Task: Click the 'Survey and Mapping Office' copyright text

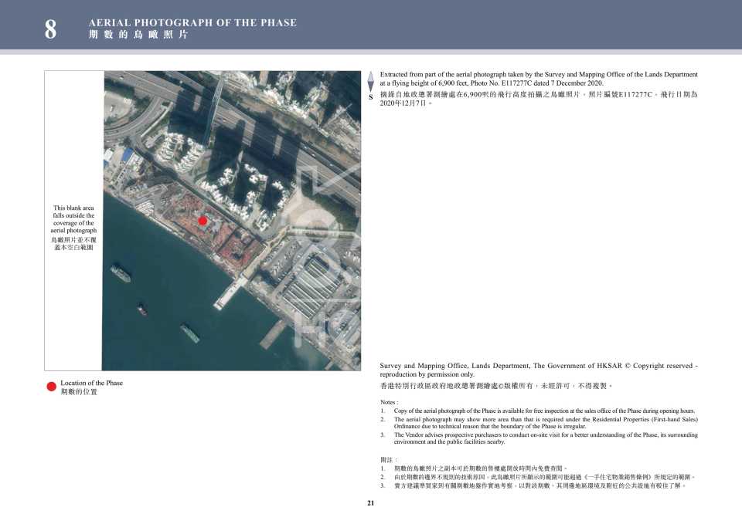Action: [538, 369]
